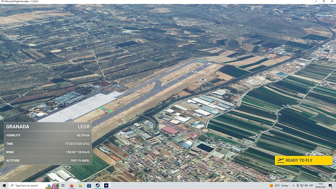The height and width of the screenshot is (189, 336).
Task: Open the volume control in system tray
Action: [x=306, y=186]
